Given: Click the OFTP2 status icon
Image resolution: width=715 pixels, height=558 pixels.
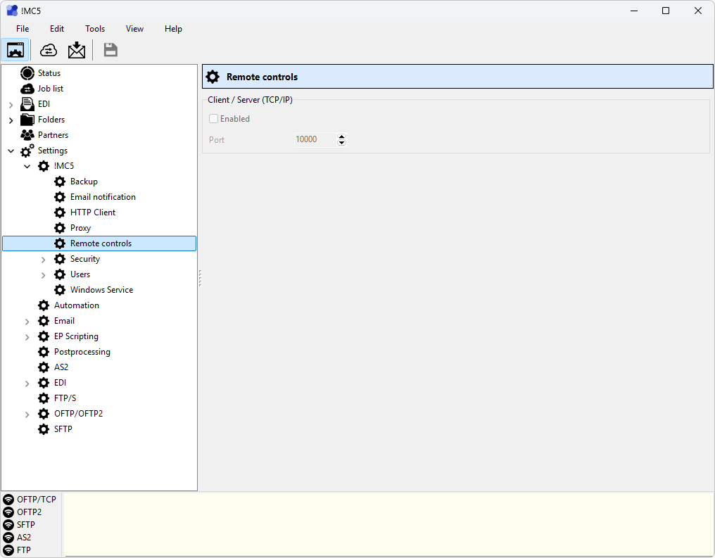Looking at the screenshot, I should (x=8, y=512).
